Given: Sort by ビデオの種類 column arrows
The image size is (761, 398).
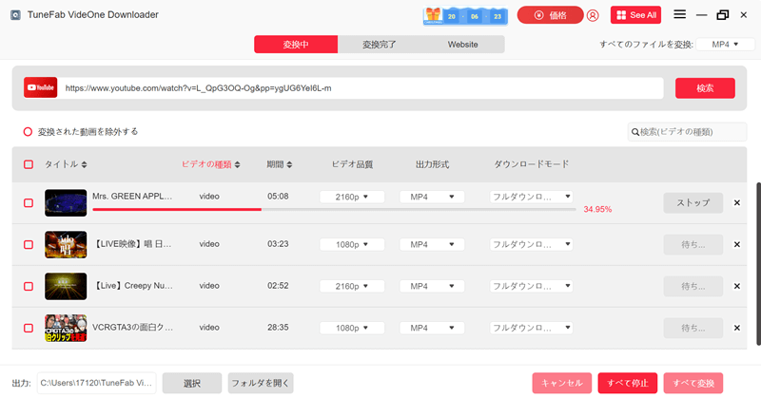Looking at the screenshot, I should coord(237,165).
